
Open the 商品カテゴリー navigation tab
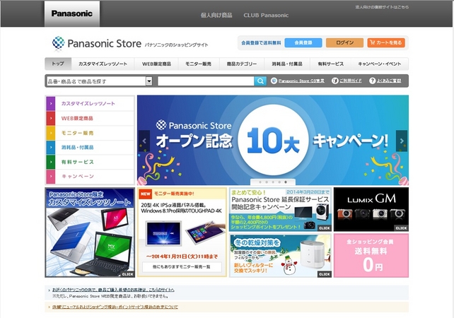pos(242,64)
